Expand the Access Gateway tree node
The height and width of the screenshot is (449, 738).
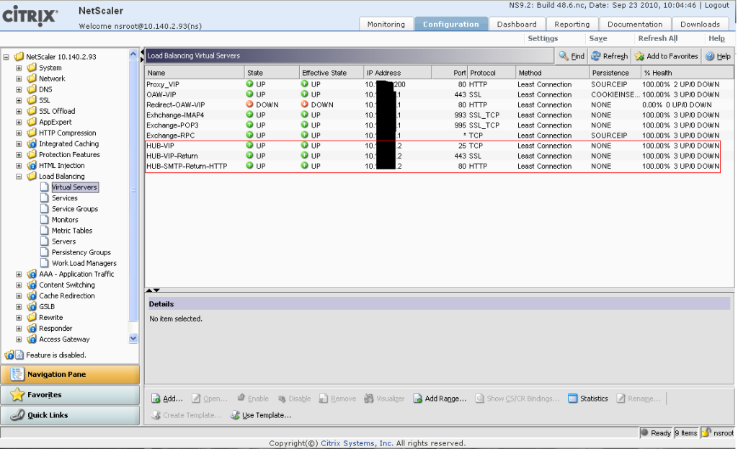pyautogui.click(x=19, y=339)
